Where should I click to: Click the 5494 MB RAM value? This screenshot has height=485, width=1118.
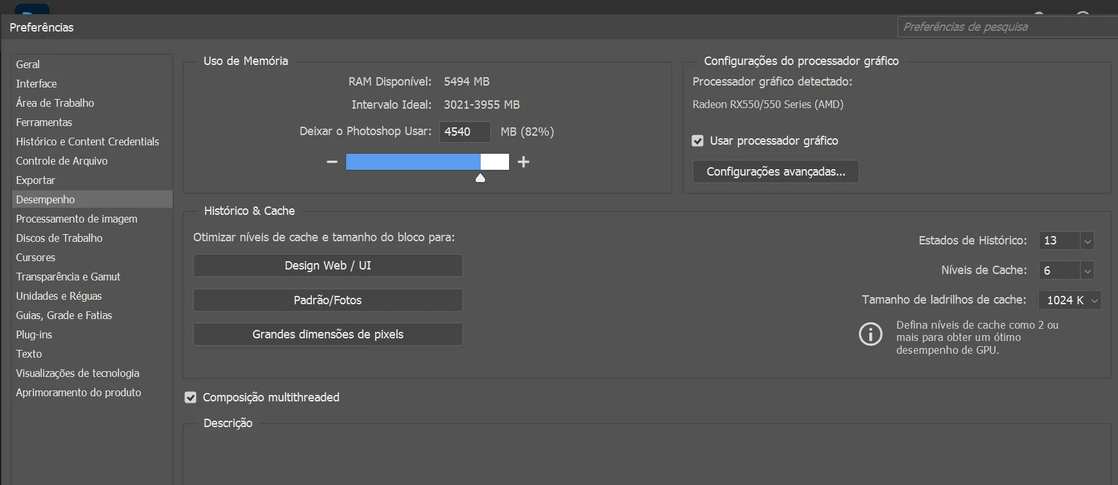(x=467, y=82)
